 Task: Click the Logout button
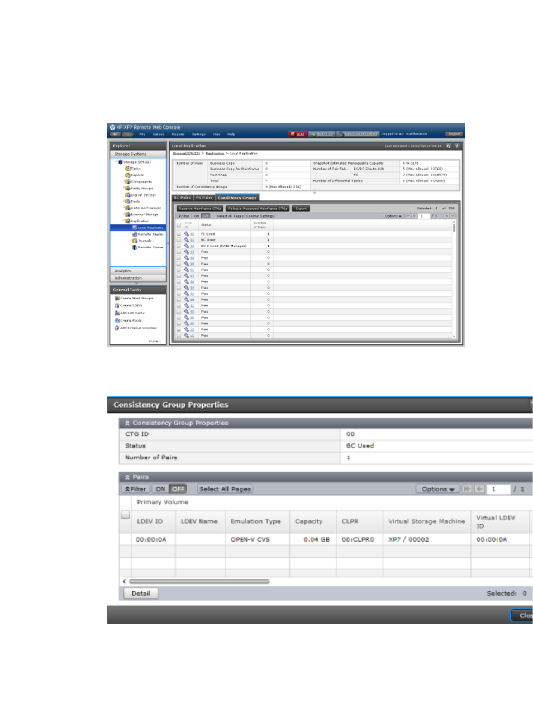[454, 134]
